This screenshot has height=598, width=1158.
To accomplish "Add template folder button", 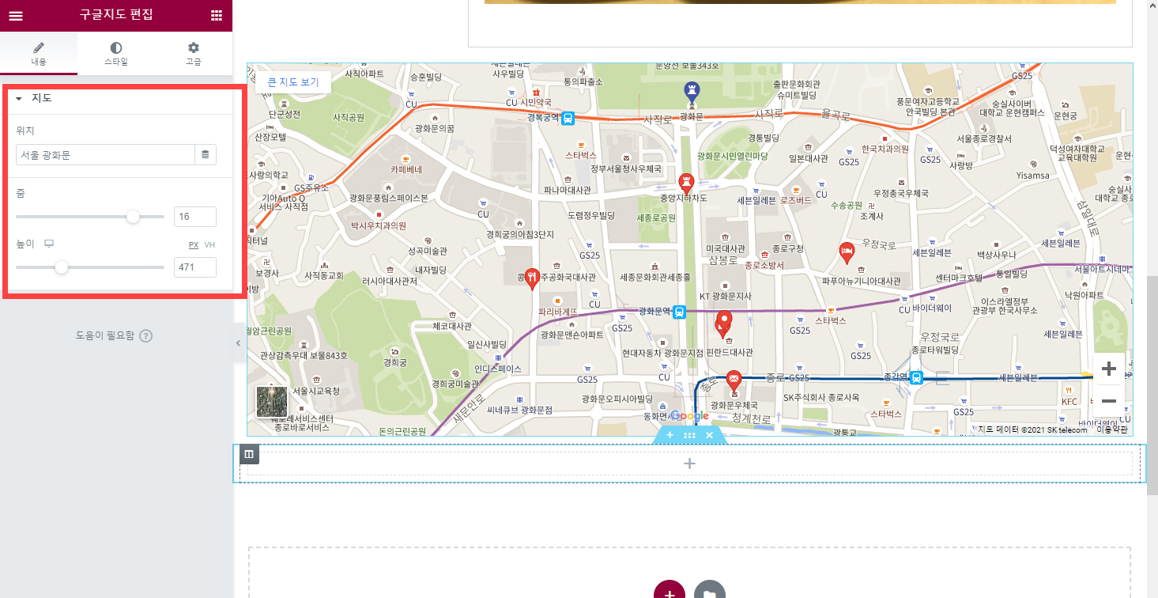I will [x=709, y=593].
